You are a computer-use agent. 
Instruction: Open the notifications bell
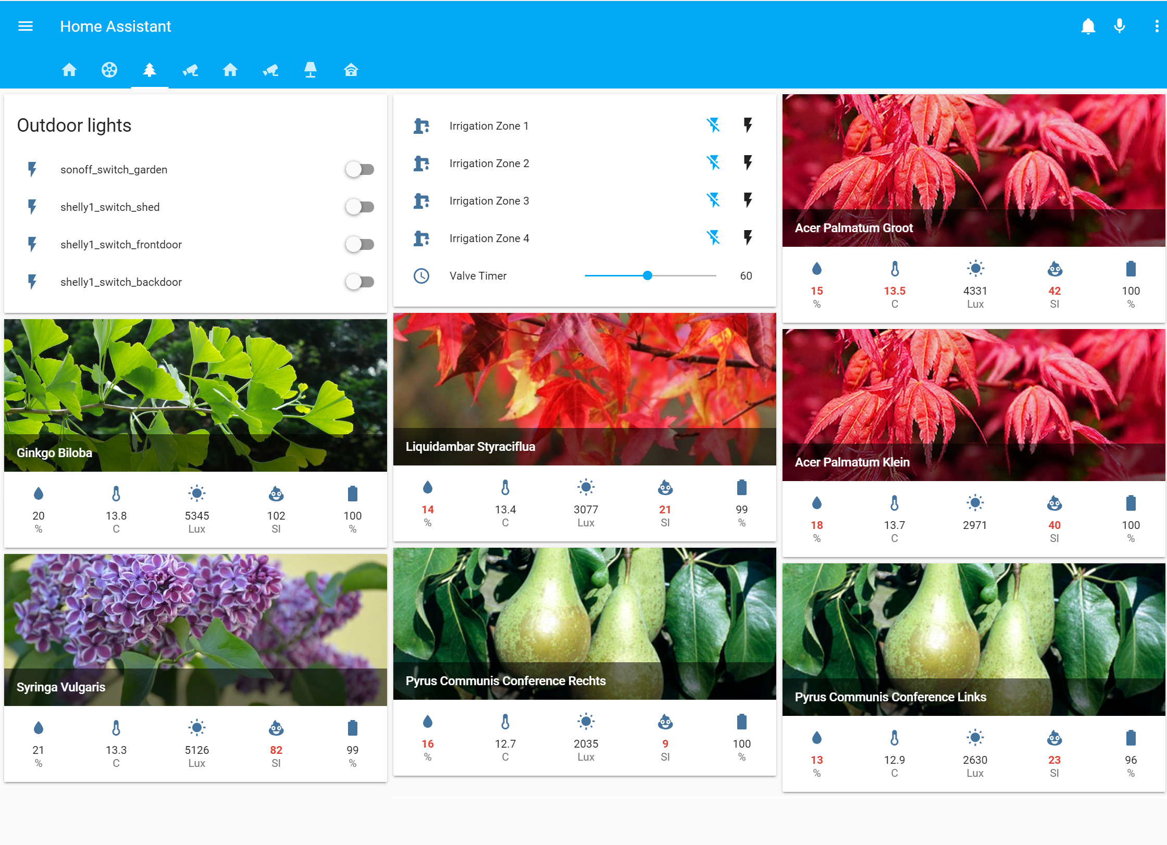coord(1088,26)
